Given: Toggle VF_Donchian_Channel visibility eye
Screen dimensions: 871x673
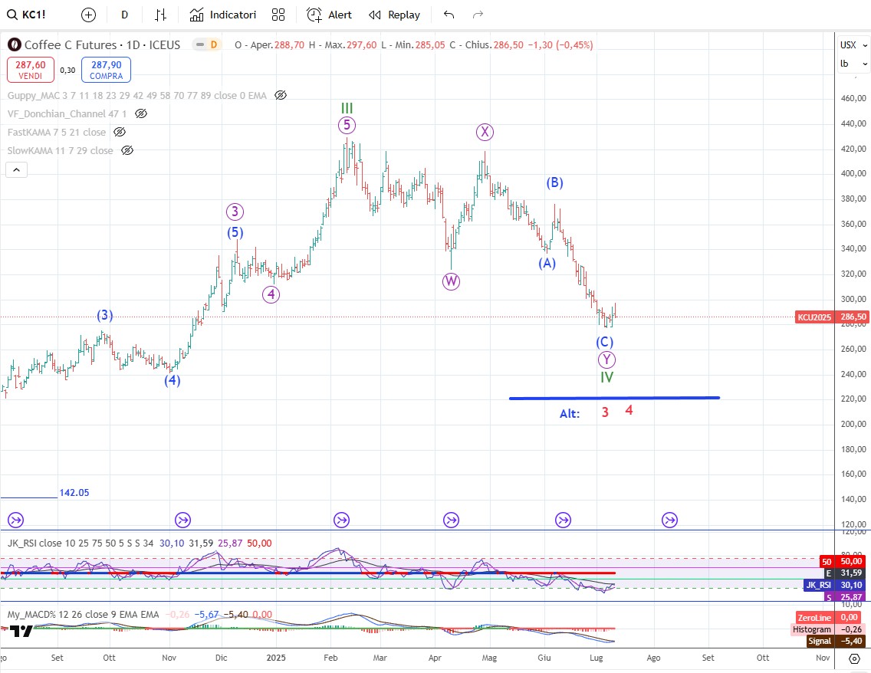Looking at the screenshot, I should click(140, 113).
